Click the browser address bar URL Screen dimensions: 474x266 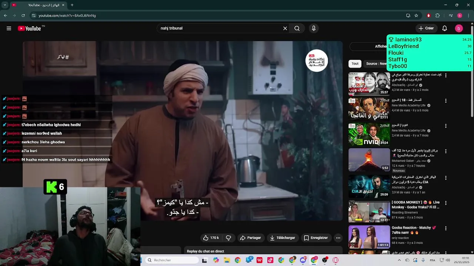pos(67,16)
